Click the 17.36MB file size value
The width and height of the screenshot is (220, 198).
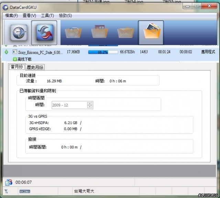tap(73, 52)
